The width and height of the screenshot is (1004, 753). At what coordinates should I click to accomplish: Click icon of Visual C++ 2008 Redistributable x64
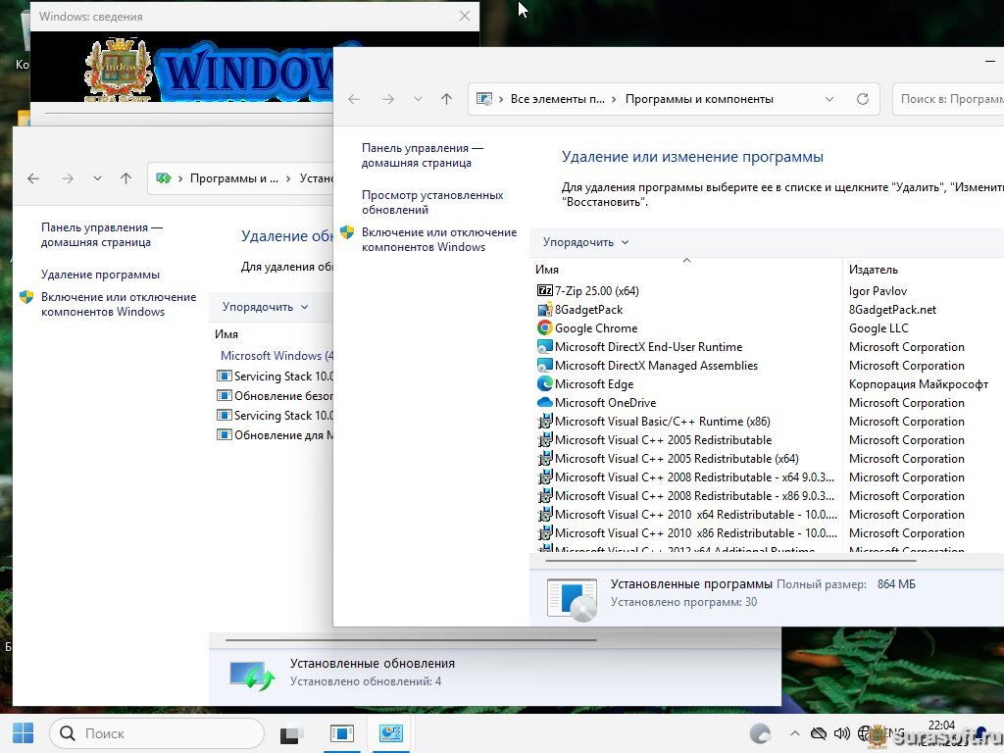click(x=544, y=477)
